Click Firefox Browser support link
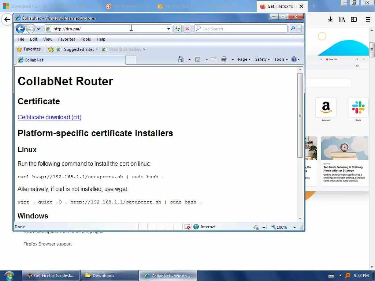Viewport: 375px width, 281px height. click(48, 244)
